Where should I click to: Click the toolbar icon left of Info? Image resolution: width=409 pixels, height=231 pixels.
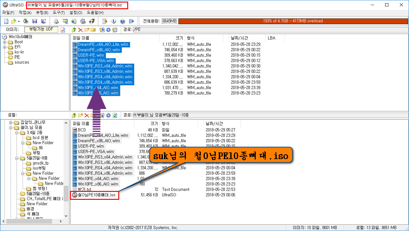(105, 21)
